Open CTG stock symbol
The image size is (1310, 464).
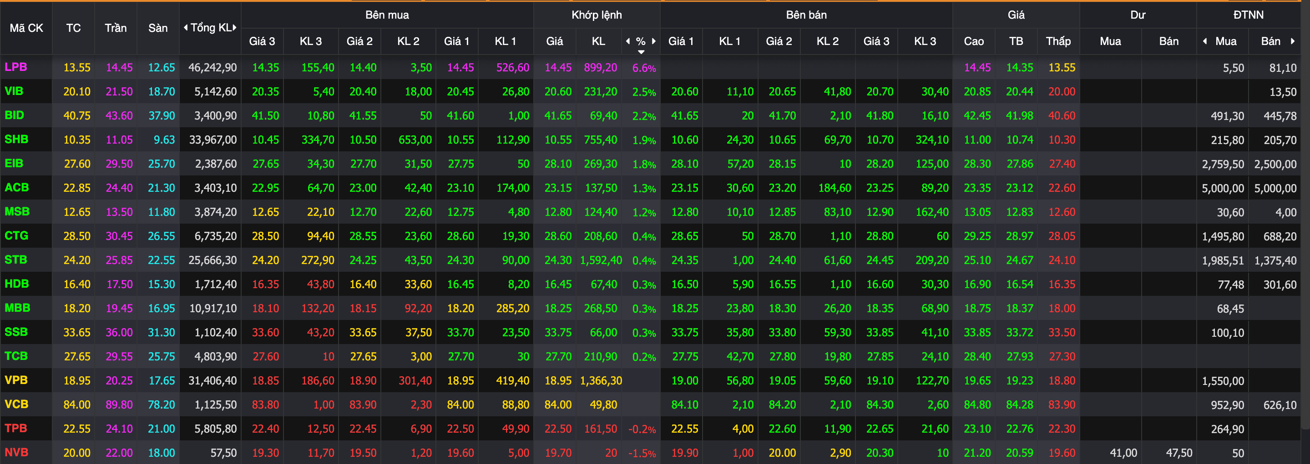(16, 235)
